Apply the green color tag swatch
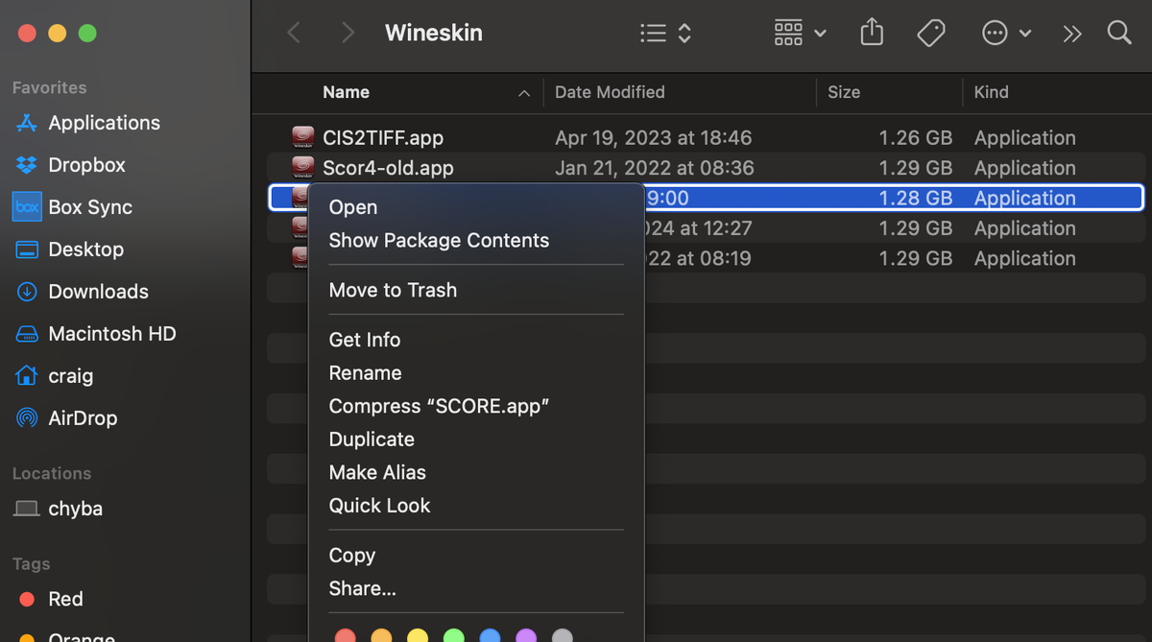The height and width of the screenshot is (642, 1152). (453, 635)
